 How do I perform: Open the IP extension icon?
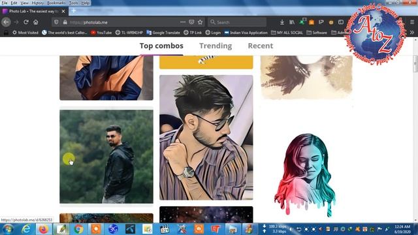pos(321,22)
